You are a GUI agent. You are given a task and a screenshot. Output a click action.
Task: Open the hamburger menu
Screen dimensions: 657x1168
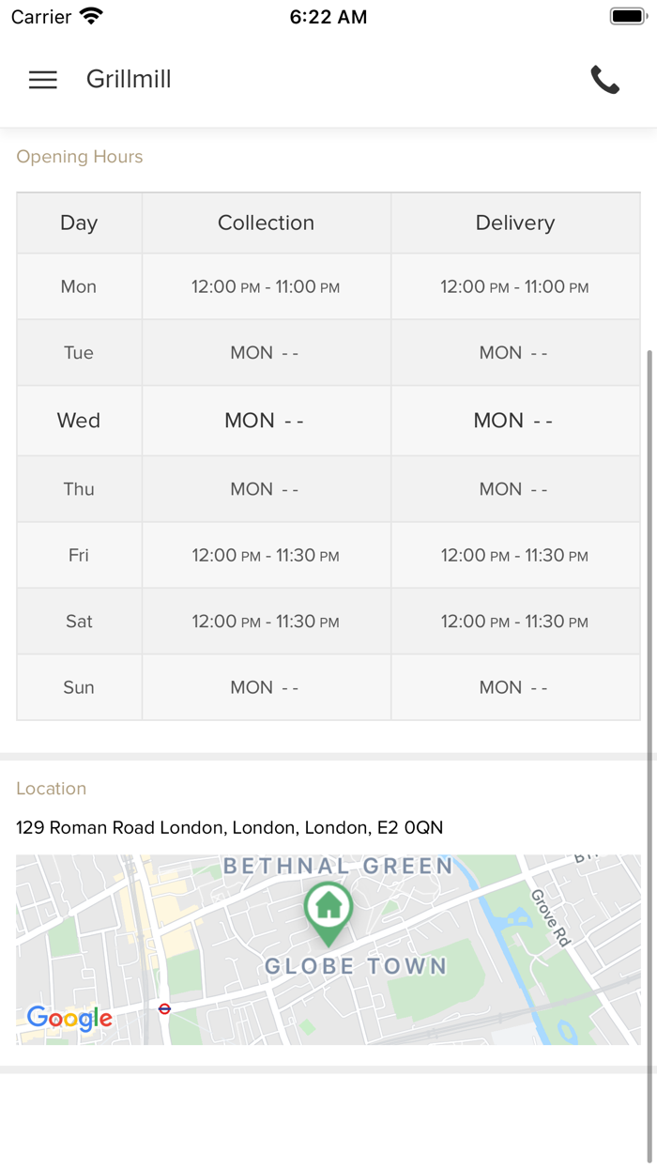pos(43,80)
